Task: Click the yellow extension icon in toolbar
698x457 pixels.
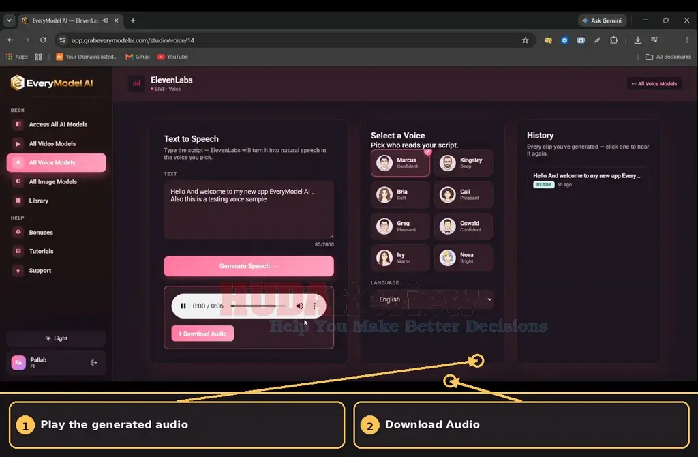Action: click(x=548, y=40)
